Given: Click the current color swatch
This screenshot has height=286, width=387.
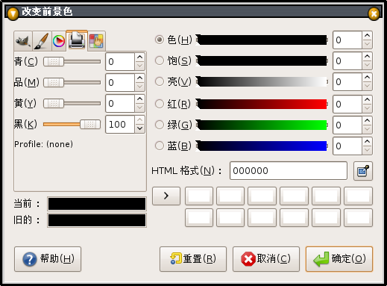Looking at the screenshot, I should [x=97, y=204].
